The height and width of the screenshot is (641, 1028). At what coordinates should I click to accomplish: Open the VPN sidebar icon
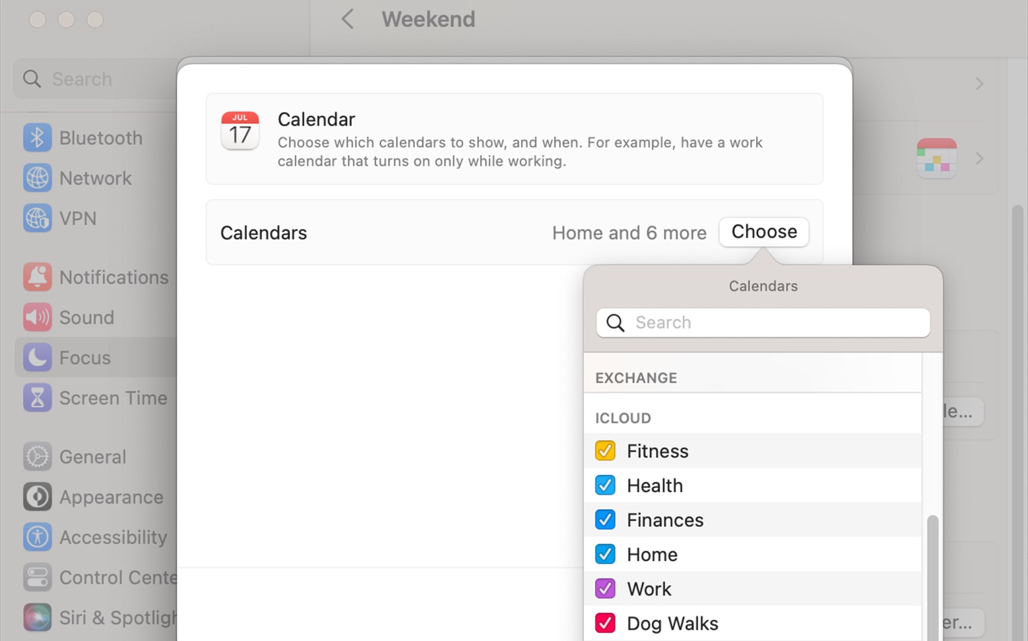[37, 218]
